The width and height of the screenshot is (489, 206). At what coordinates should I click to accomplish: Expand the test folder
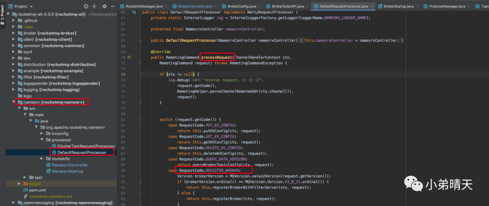tap(25, 177)
